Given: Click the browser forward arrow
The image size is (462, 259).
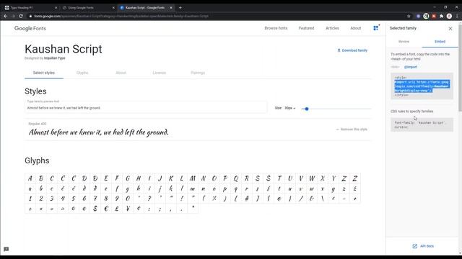Looking at the screenshot, I should 13,16.
